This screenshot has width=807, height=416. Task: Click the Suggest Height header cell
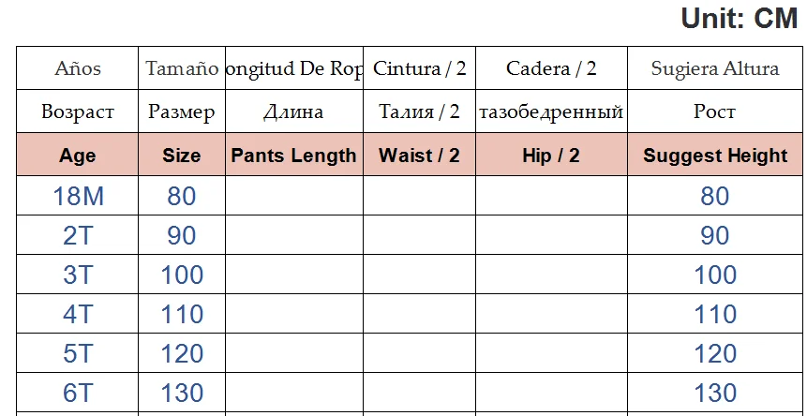click(715, 156)
